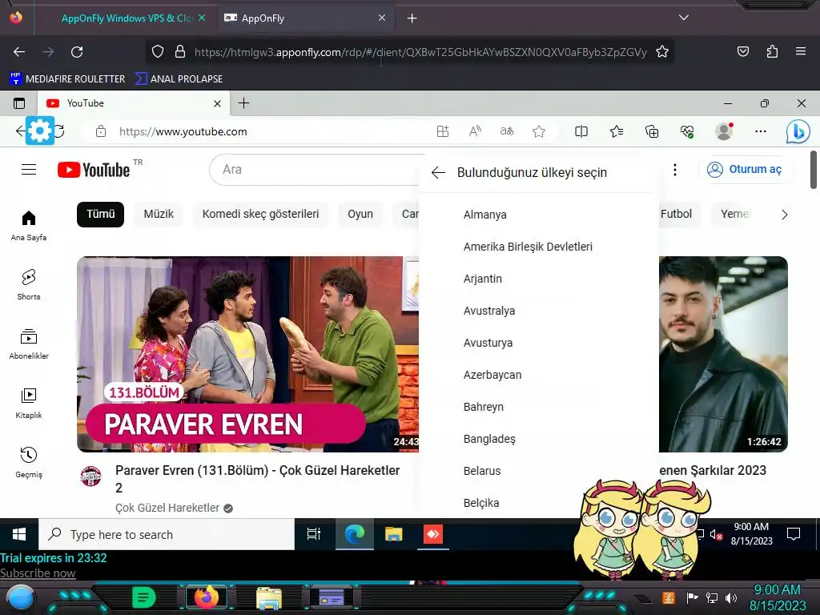Switch to AppOnFly Windows VPS tab

[127, 18]
